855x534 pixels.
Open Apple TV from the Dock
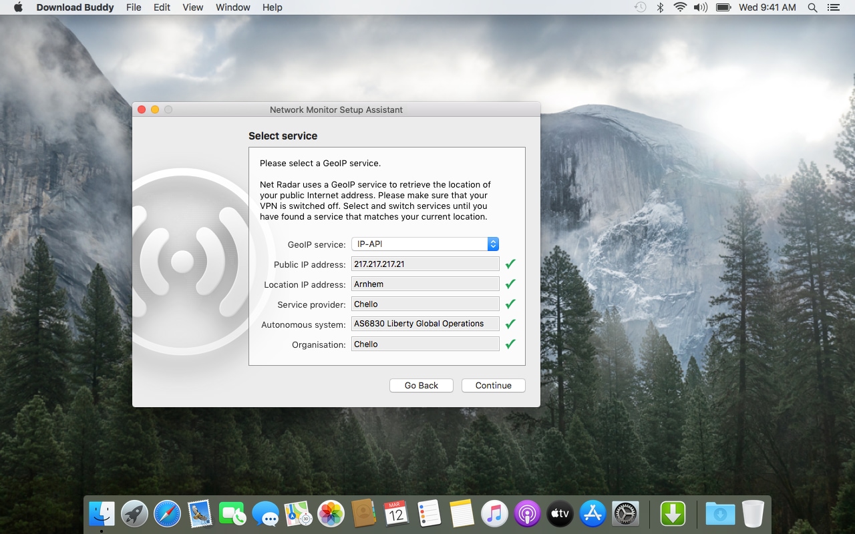tap(560, 514)
